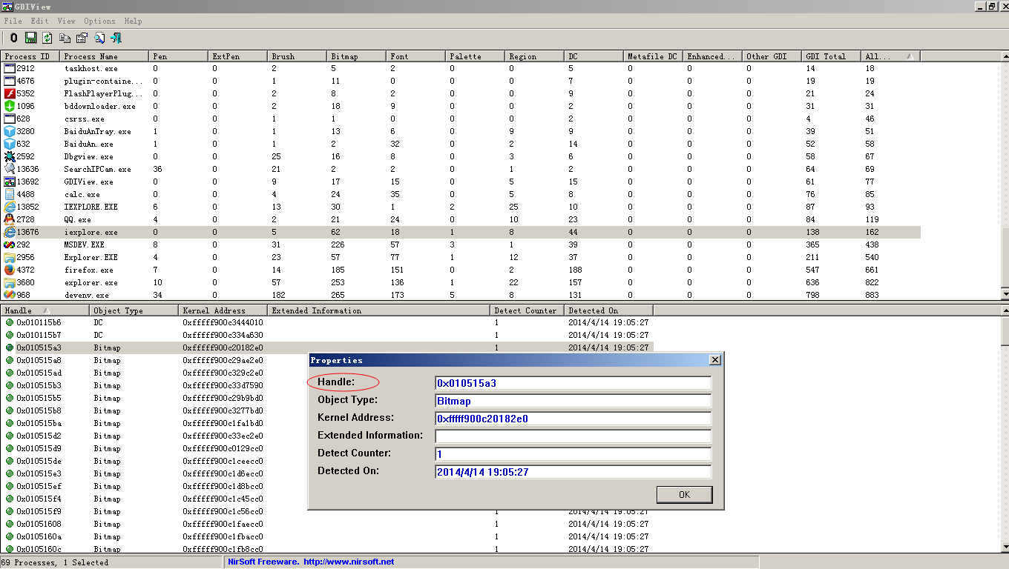The height and width of the screenshot is (569, 1009).
Task: Click the QQ.exe penguin icon
Action: pyautogui.click(x=10, y=219)
